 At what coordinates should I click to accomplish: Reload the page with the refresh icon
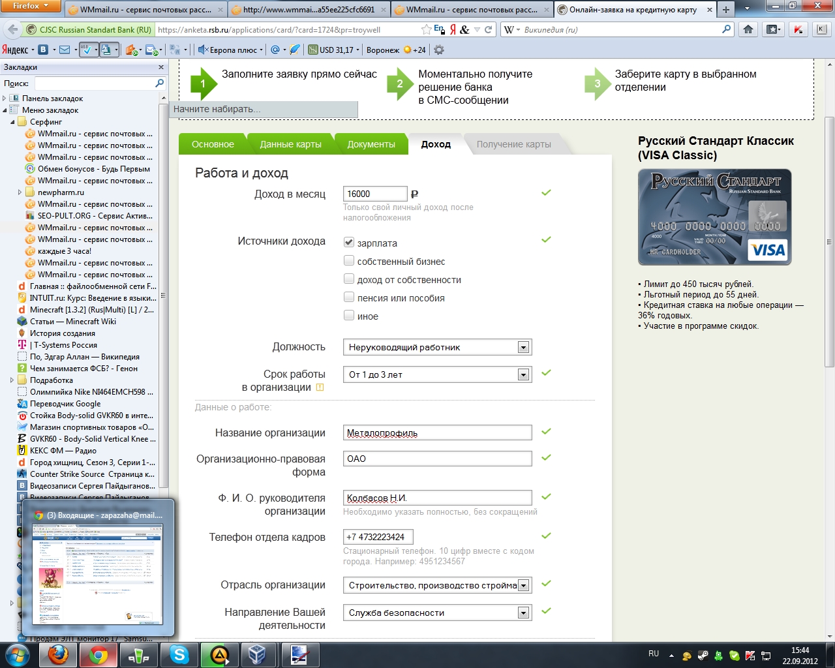[488, 29]
